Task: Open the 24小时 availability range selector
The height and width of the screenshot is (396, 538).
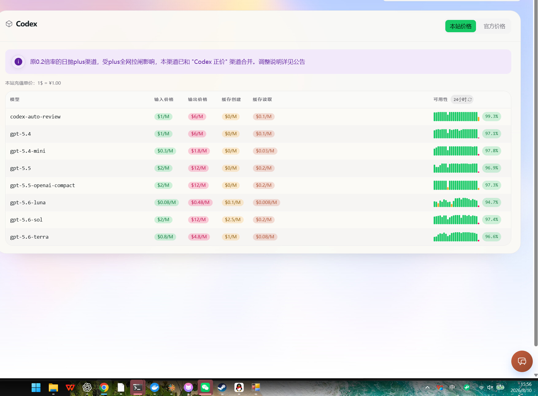Action: (462, 99)
